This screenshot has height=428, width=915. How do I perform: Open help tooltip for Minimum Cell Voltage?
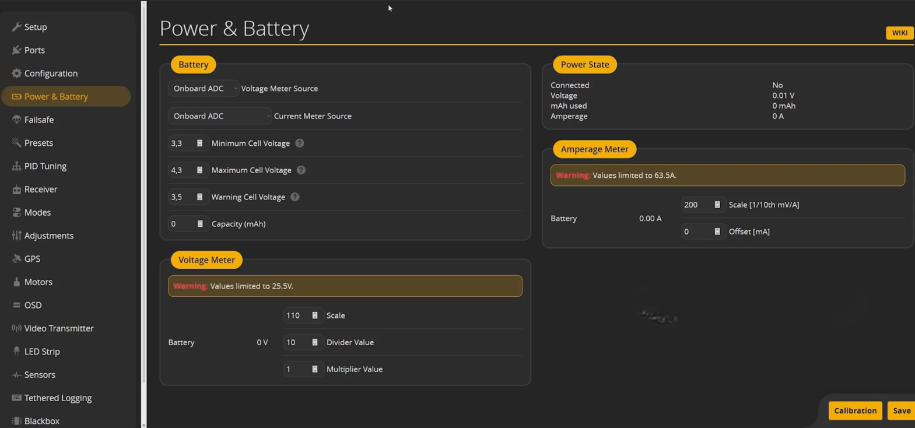click(299, 143)
